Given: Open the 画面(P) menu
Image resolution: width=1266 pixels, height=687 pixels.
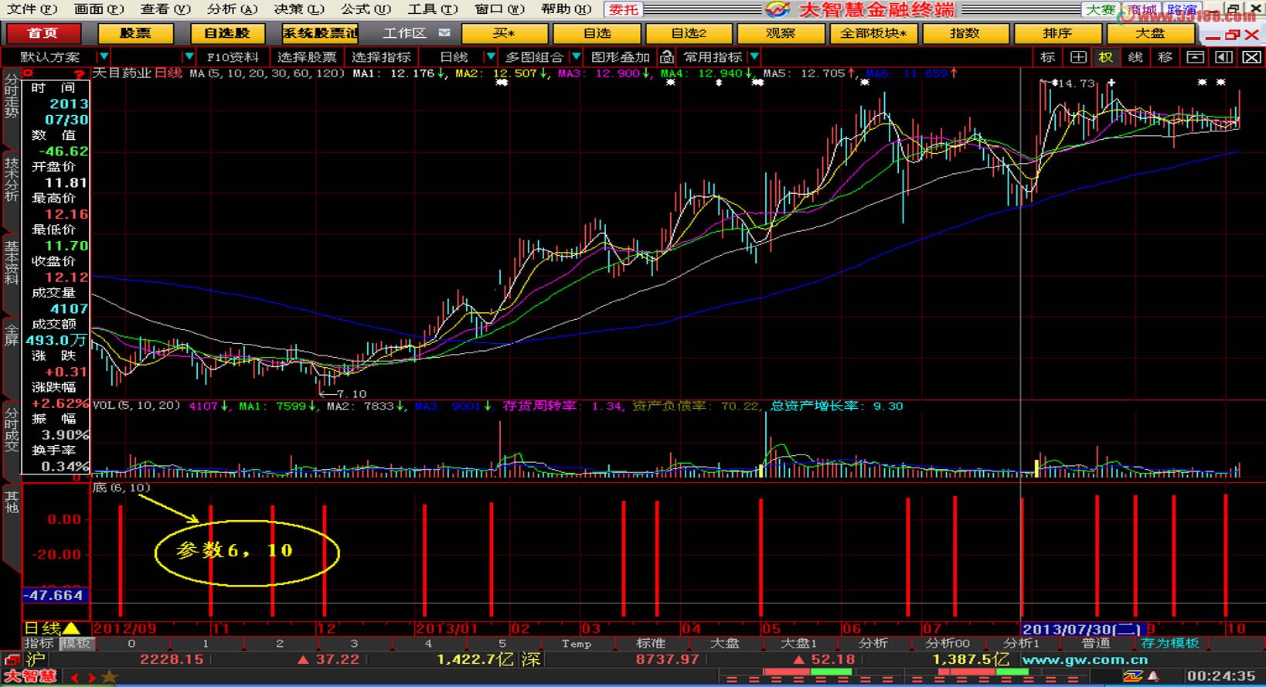Looking at the screenshot, I should 99,9.
